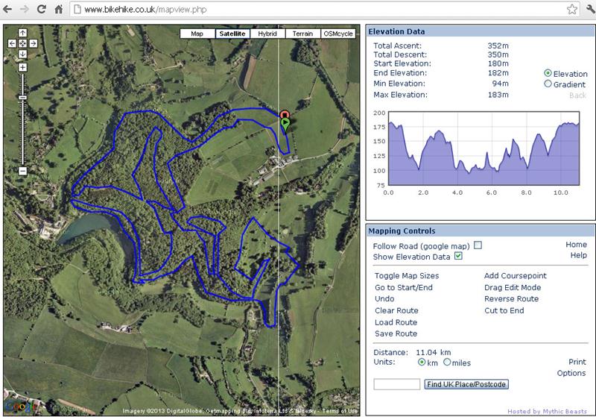Pan the map up with arrow
596x417 pixels.
(22, 33)
